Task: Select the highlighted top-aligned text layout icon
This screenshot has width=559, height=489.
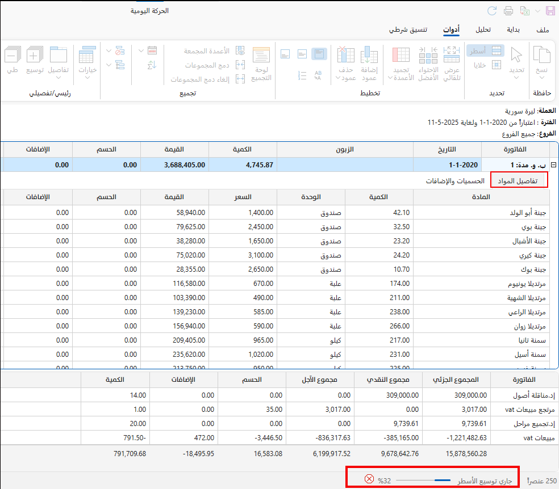Action: [x=319, y=54]
